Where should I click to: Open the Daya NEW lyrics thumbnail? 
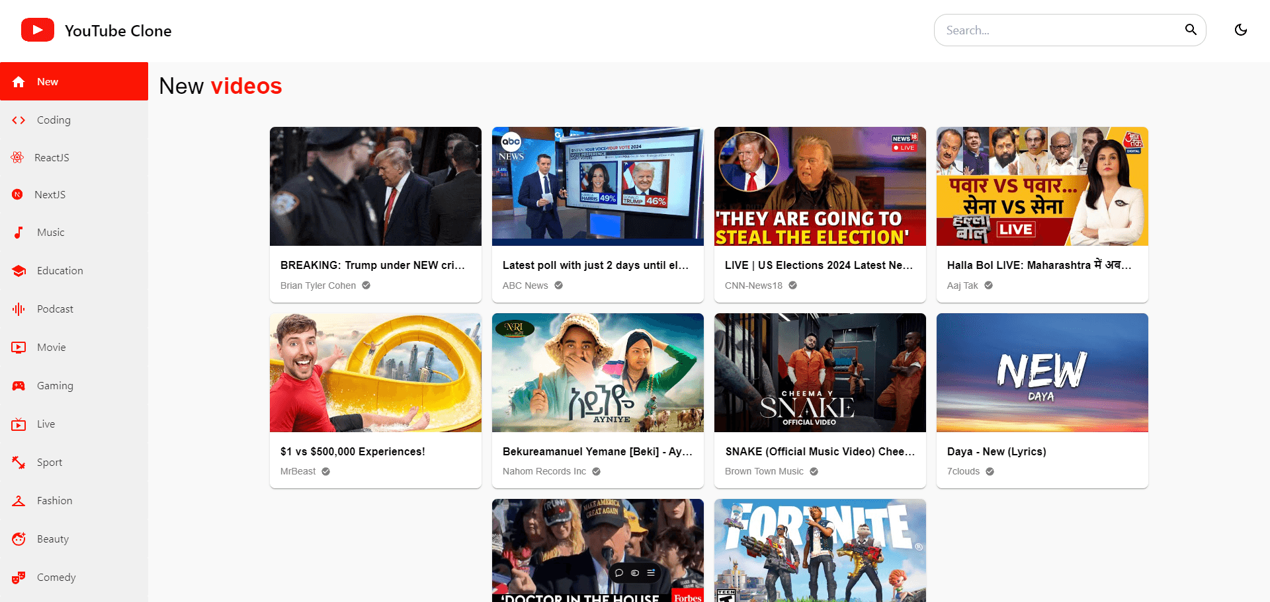pos(1042,373)
